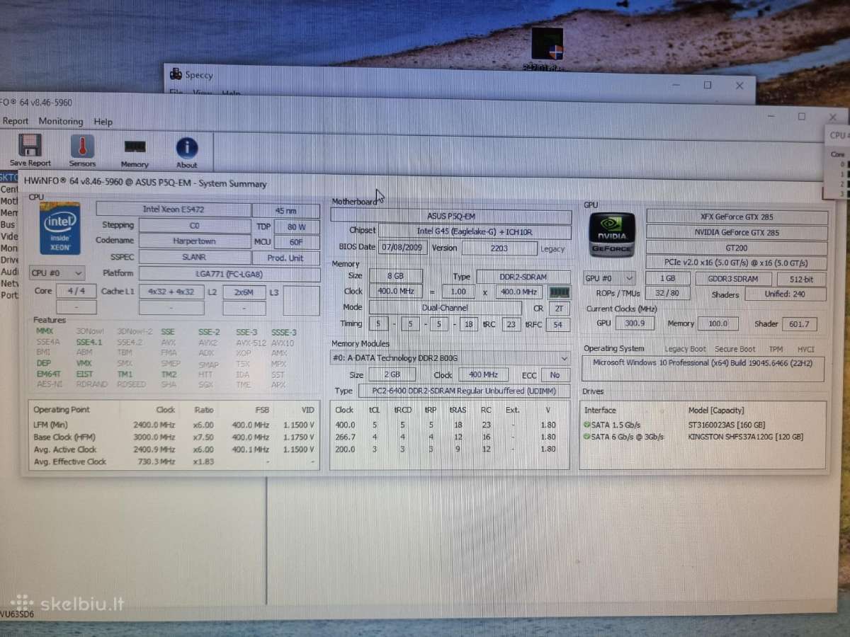Click the TPM label
The height and width of the screenshot is (637, 850).
(x=776, y=349)
